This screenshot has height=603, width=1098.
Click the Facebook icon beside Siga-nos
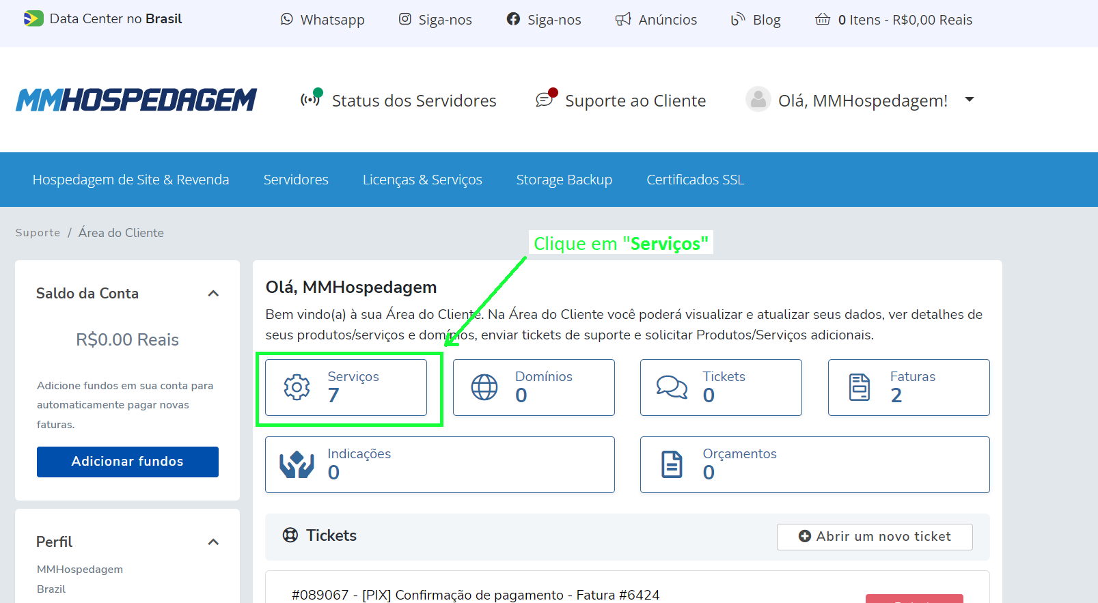coord(513,19)
